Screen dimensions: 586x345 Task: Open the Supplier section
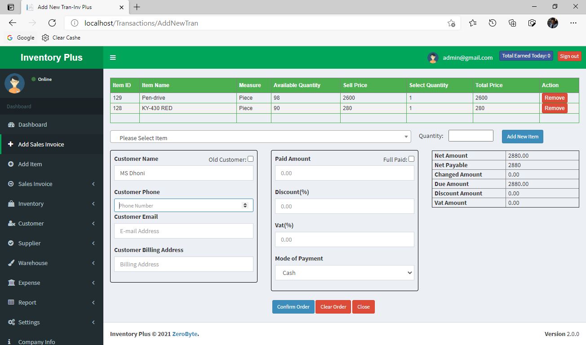(x=28, y=243)
